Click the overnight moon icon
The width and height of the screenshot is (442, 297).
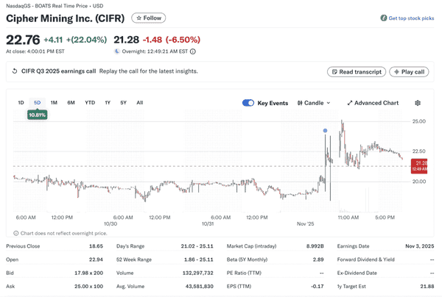(117, 51)
